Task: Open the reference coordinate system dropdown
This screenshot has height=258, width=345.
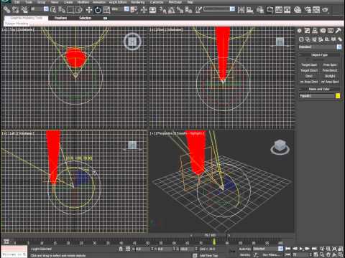Action: (126, 9)
